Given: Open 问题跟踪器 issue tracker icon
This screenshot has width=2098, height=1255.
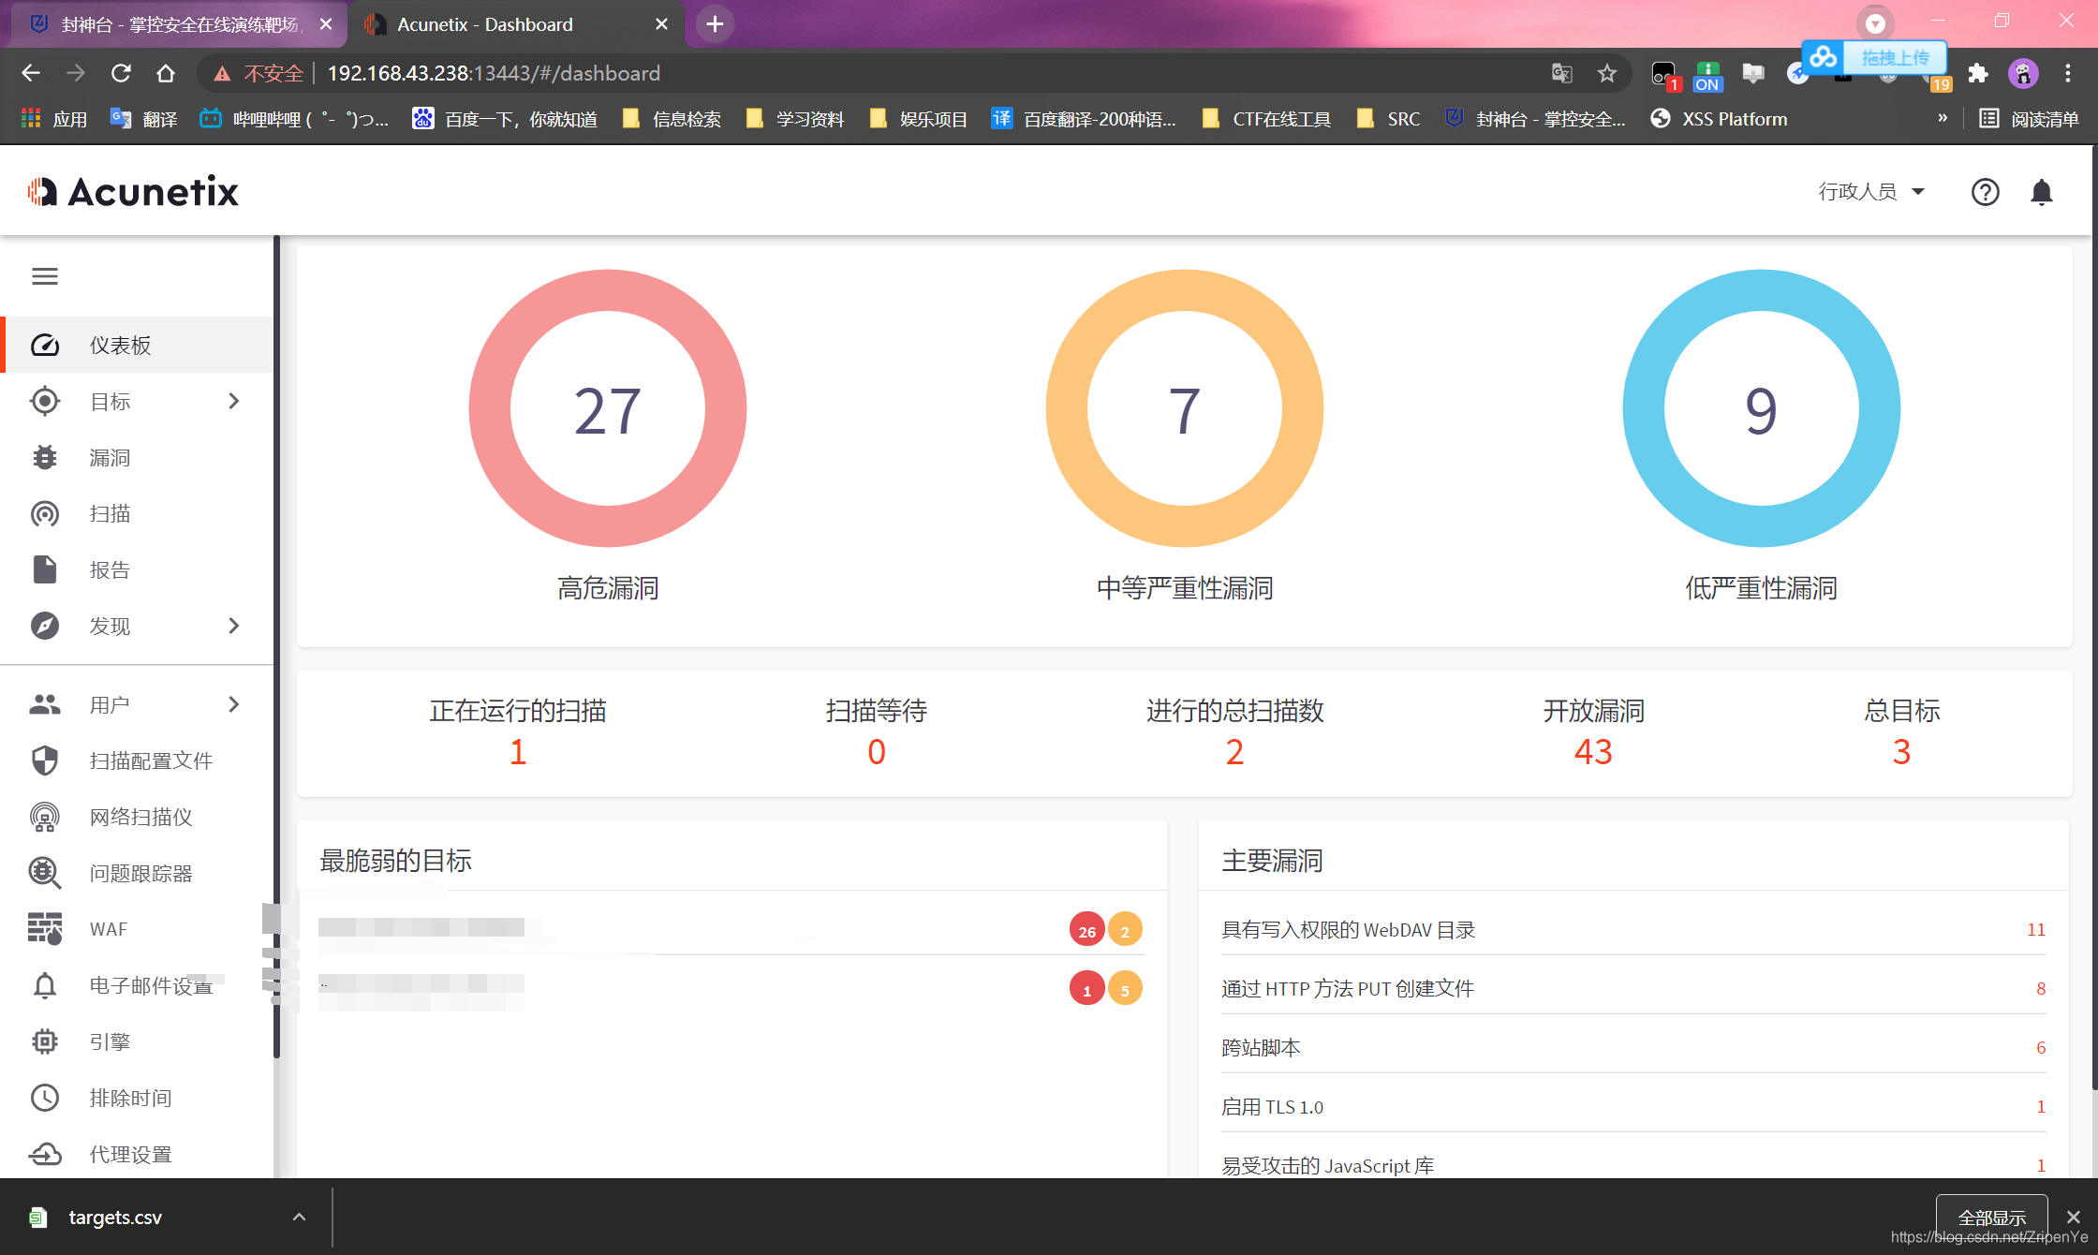Looking at the screenshot, I should pos(45,873).
